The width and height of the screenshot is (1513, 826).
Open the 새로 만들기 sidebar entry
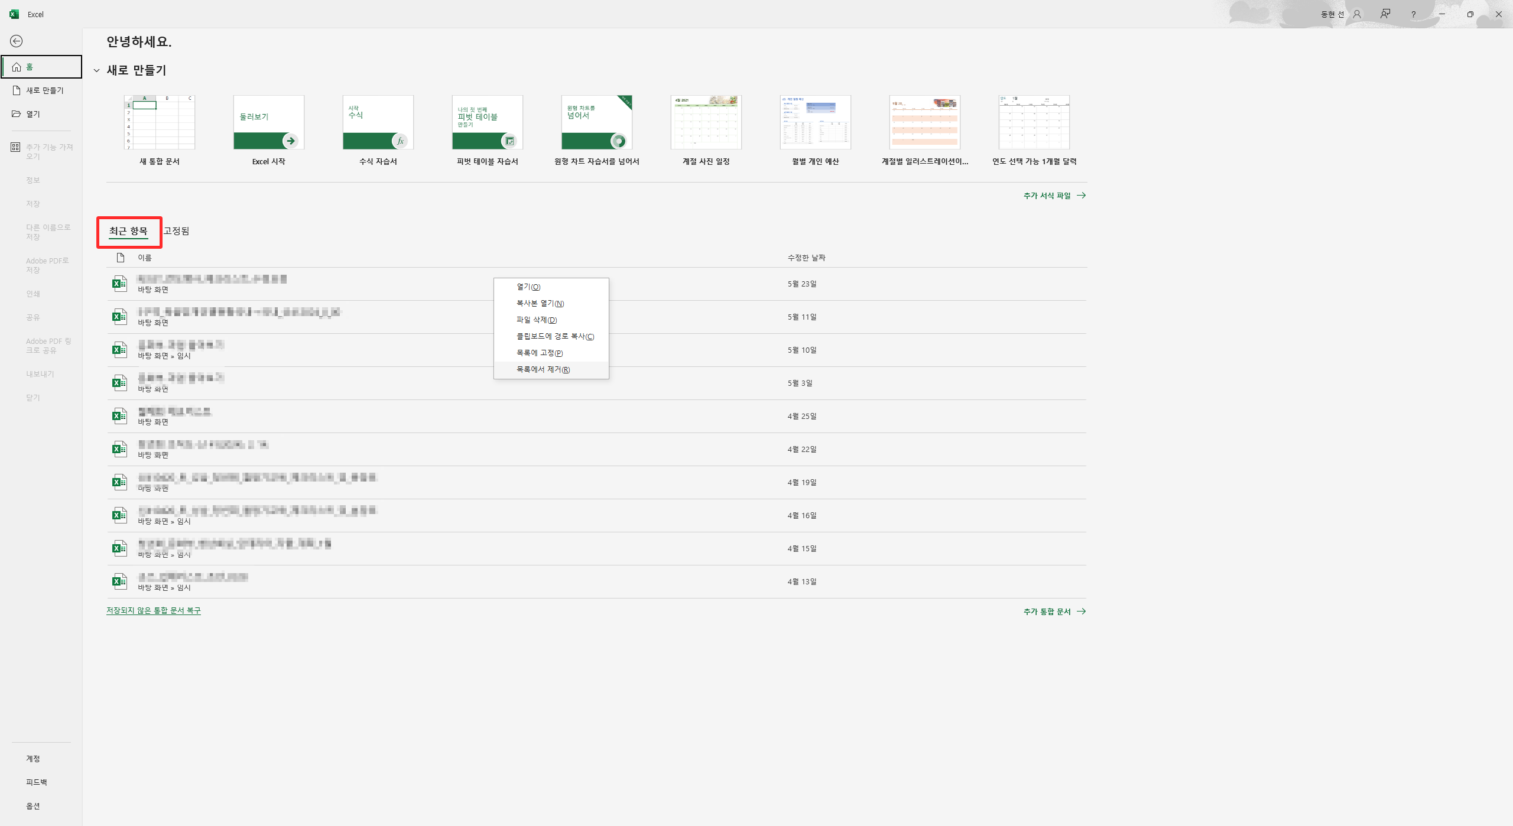44,90
